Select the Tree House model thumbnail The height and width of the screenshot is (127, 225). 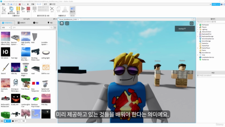click(26, 83)
